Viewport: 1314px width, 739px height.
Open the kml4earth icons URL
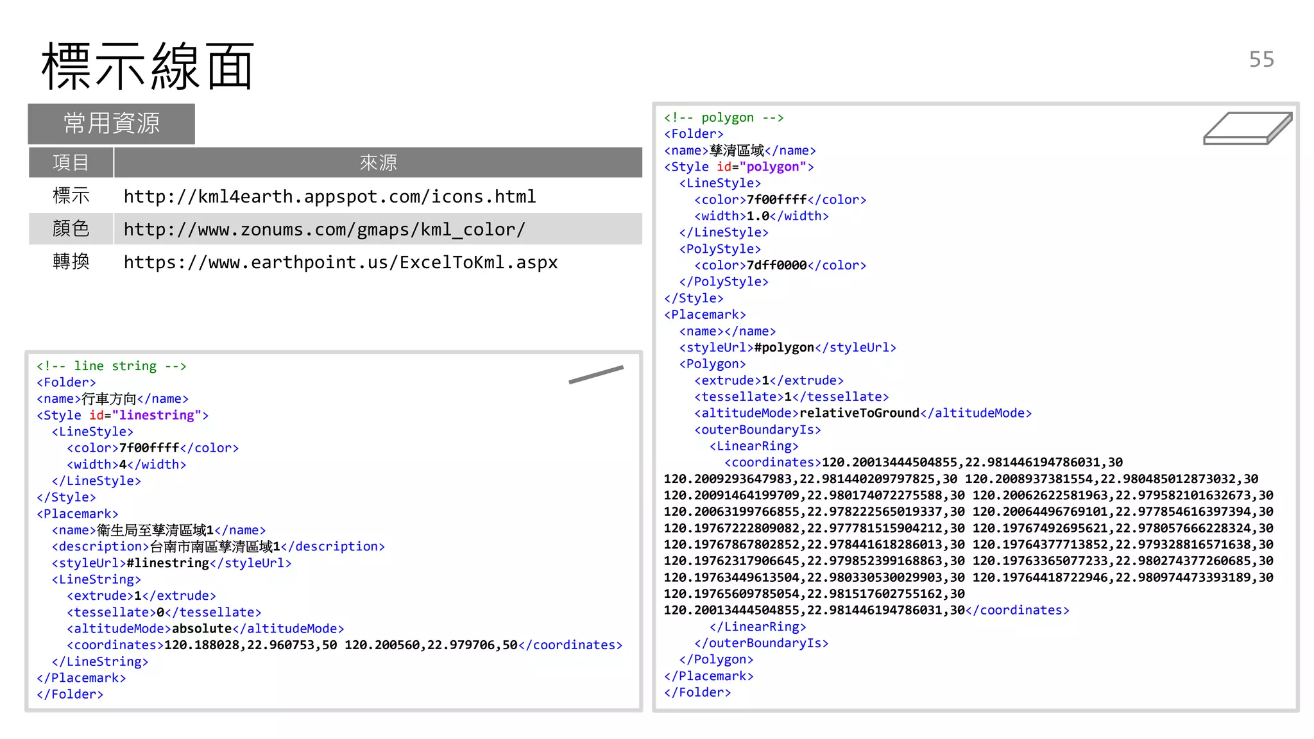pyautogui.click(x=330, y=196)
